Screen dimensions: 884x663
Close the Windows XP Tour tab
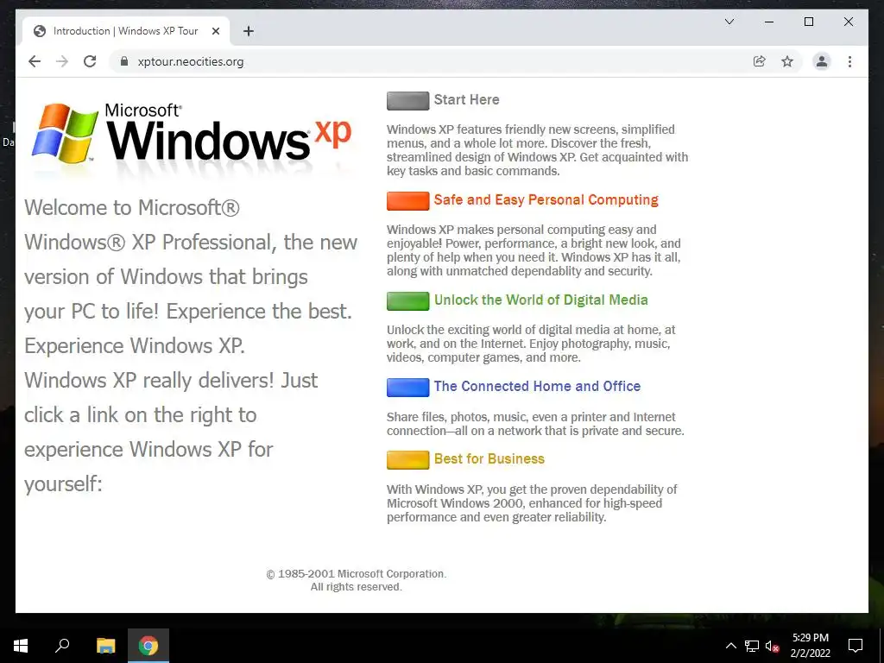pyautogui.click(x=215, y=31)
